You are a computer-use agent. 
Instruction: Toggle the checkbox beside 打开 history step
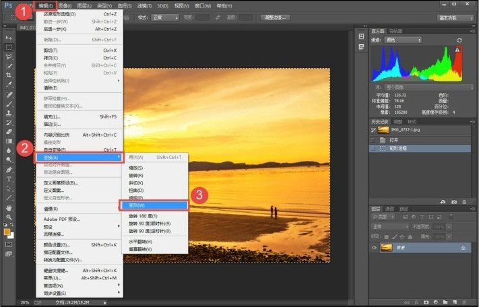[374, 139]
